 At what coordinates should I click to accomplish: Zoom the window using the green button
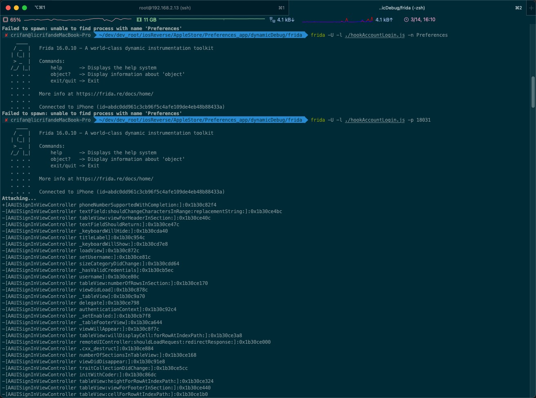click(x=24, y=8)
